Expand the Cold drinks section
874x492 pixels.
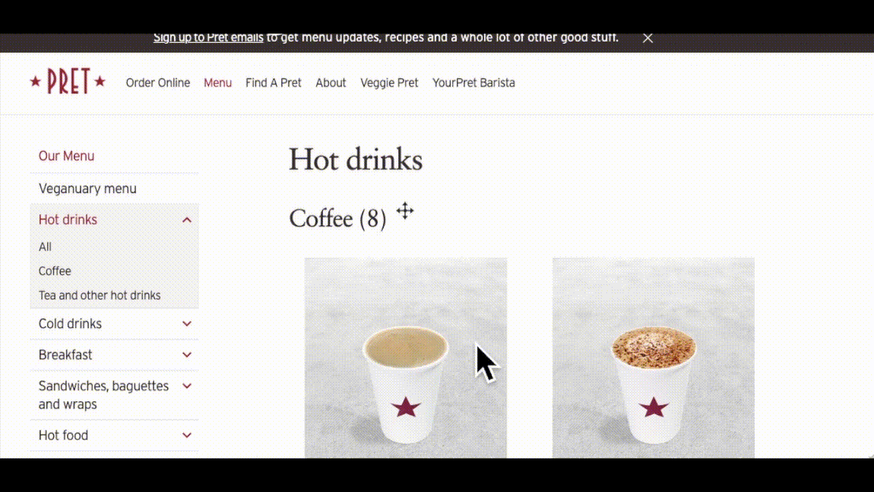click(x=187, y=324)
